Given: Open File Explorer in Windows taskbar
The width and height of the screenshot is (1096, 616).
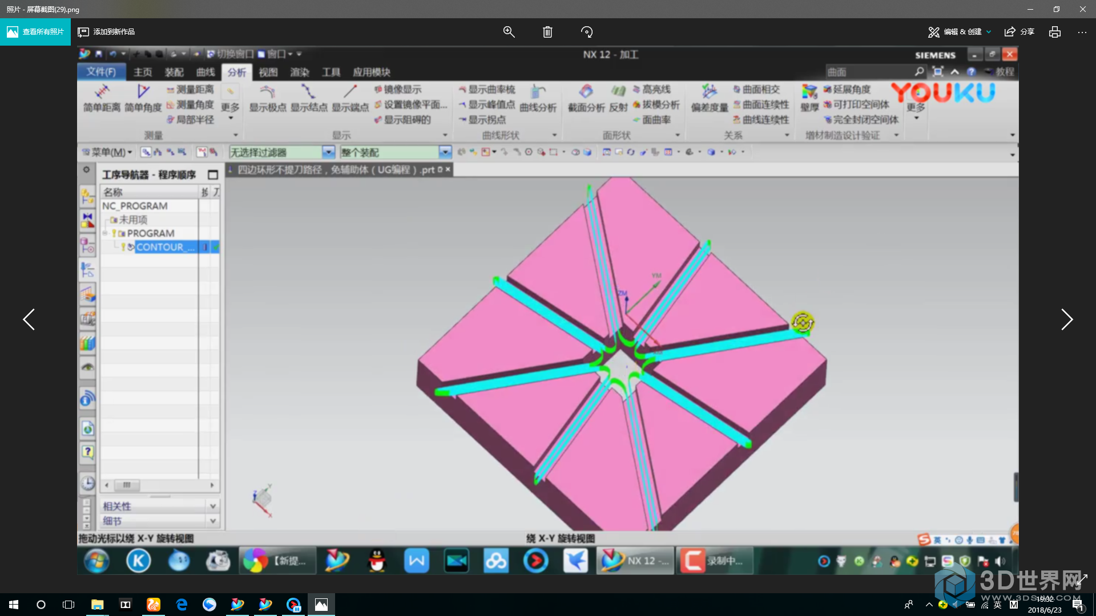Looking at the screenshot, I should (97, 605).
